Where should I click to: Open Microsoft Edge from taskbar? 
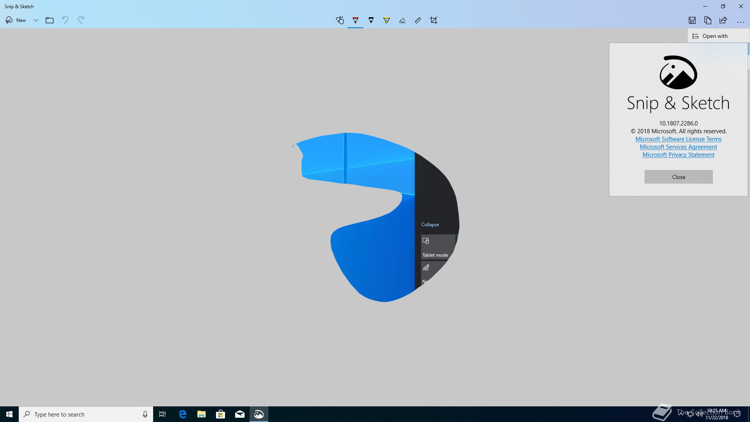pos(182,414)
